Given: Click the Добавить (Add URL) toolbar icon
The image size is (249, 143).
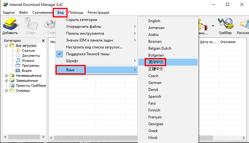Looking at the screenshot, I should coord(10,25).
